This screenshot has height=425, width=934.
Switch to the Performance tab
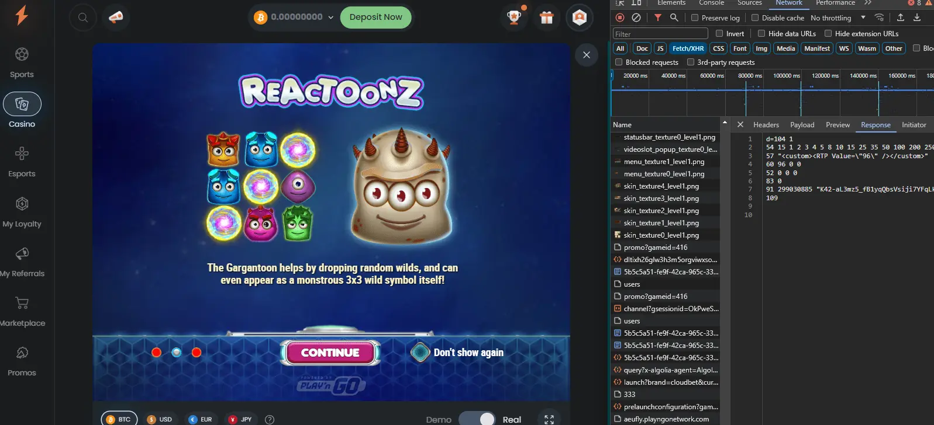pyautogui.click(x=835, y=3)
